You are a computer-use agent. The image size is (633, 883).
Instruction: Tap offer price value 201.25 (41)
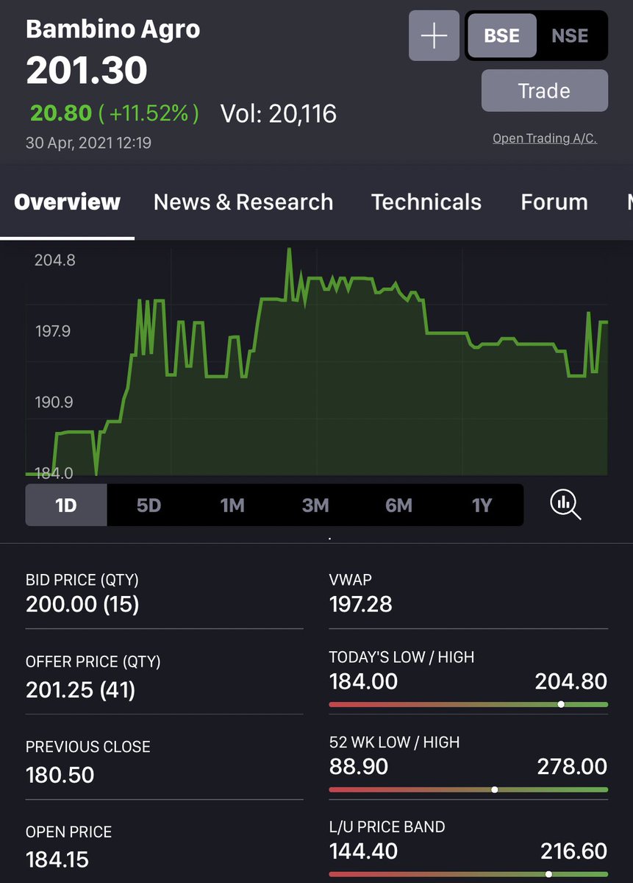coord(80,689)
